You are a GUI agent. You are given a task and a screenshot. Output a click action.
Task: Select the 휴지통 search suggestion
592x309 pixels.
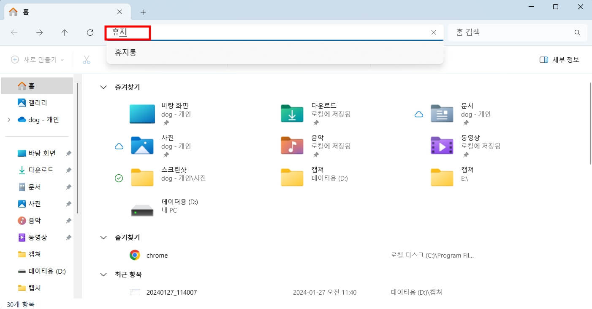pos(125,53)
